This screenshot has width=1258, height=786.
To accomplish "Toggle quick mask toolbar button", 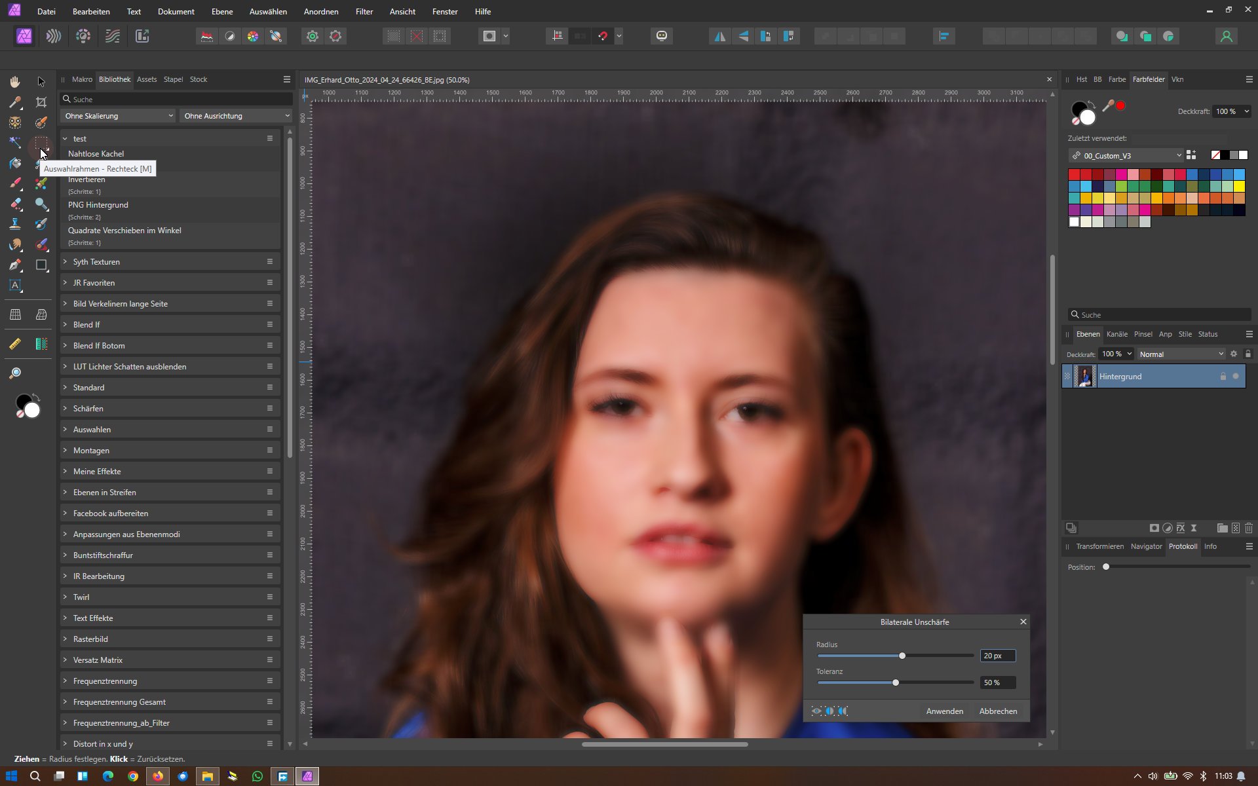I will 489,36.
